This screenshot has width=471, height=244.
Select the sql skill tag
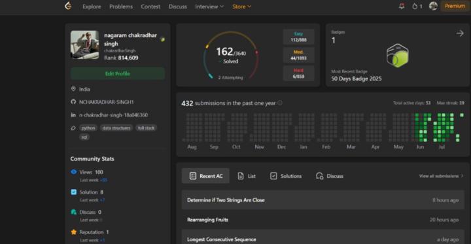[x=84, y=137]
